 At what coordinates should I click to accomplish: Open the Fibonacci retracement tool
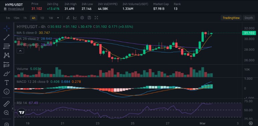click(7, 46)
